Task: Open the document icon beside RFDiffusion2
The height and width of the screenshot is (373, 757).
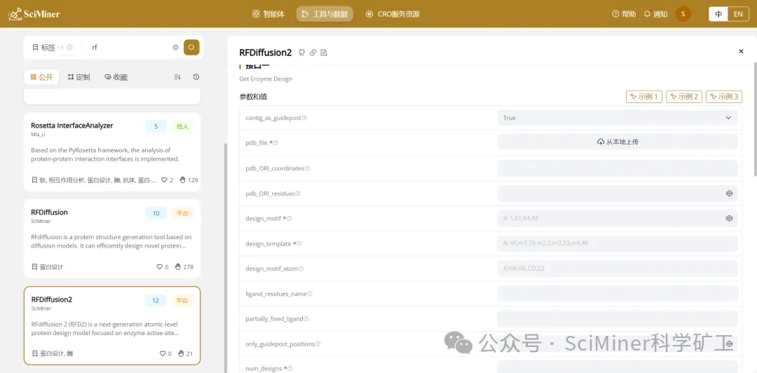Action: pyautogui.click(x=324, y=53)
